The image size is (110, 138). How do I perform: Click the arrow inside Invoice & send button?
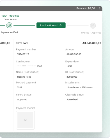61,25
